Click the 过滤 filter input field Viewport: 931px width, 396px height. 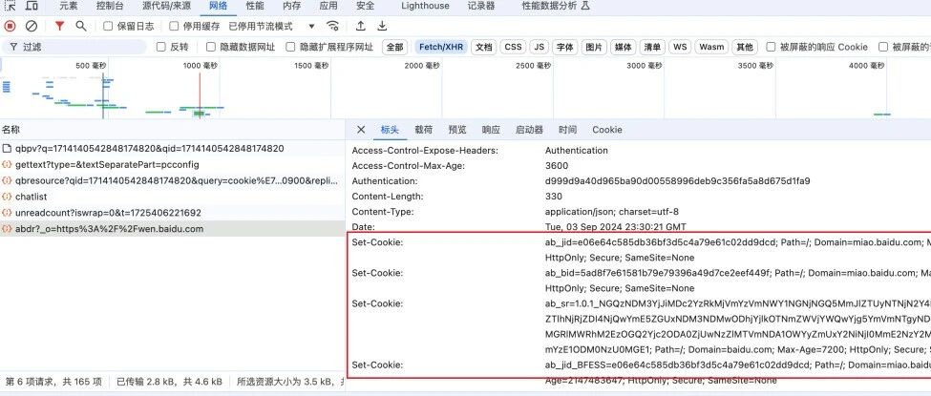click(74, 47)
